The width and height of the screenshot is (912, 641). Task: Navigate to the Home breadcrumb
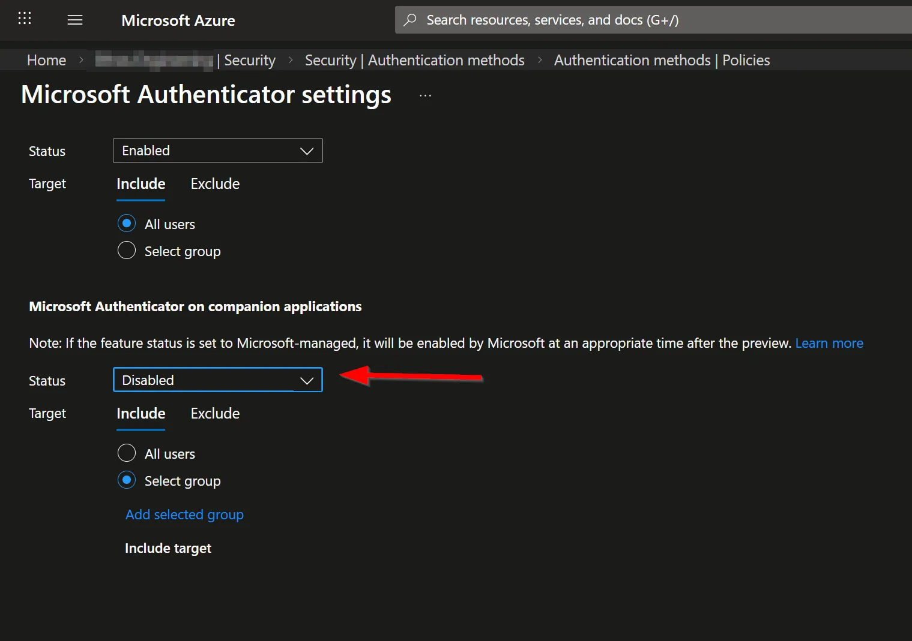(46, 61)
